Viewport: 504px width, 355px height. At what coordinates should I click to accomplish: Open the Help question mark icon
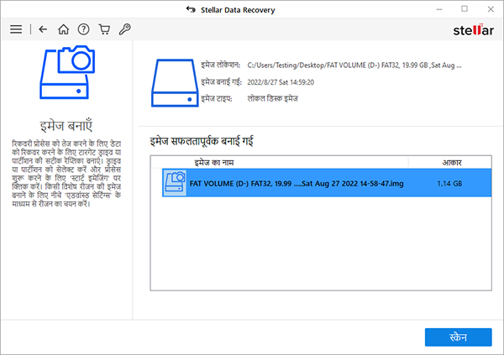coord(83,29)
